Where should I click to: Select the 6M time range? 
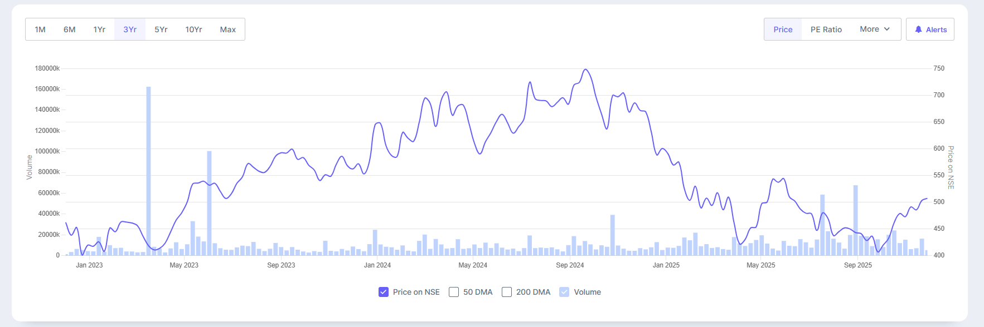click(70, 29)
